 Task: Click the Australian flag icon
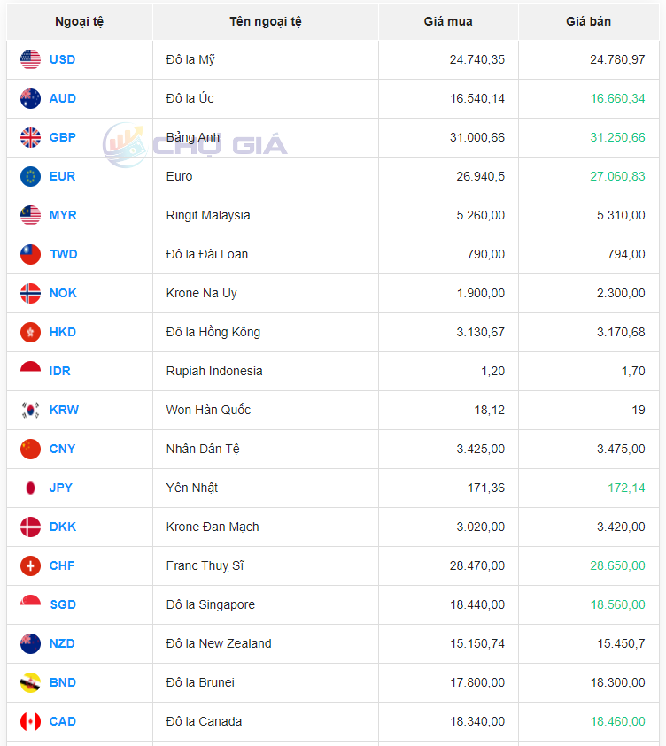tap(30, 98)
